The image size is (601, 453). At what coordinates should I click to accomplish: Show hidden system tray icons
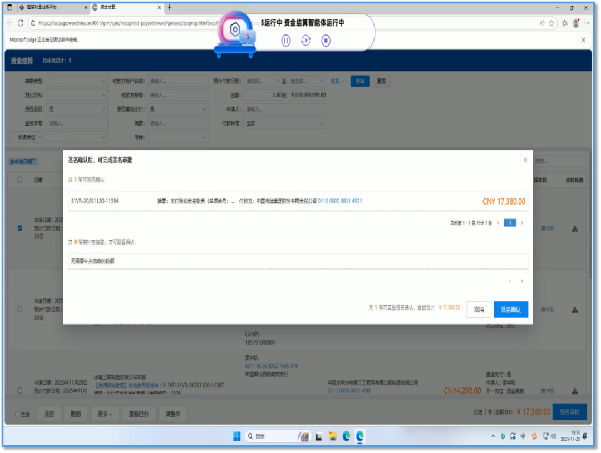coord(493,436)
